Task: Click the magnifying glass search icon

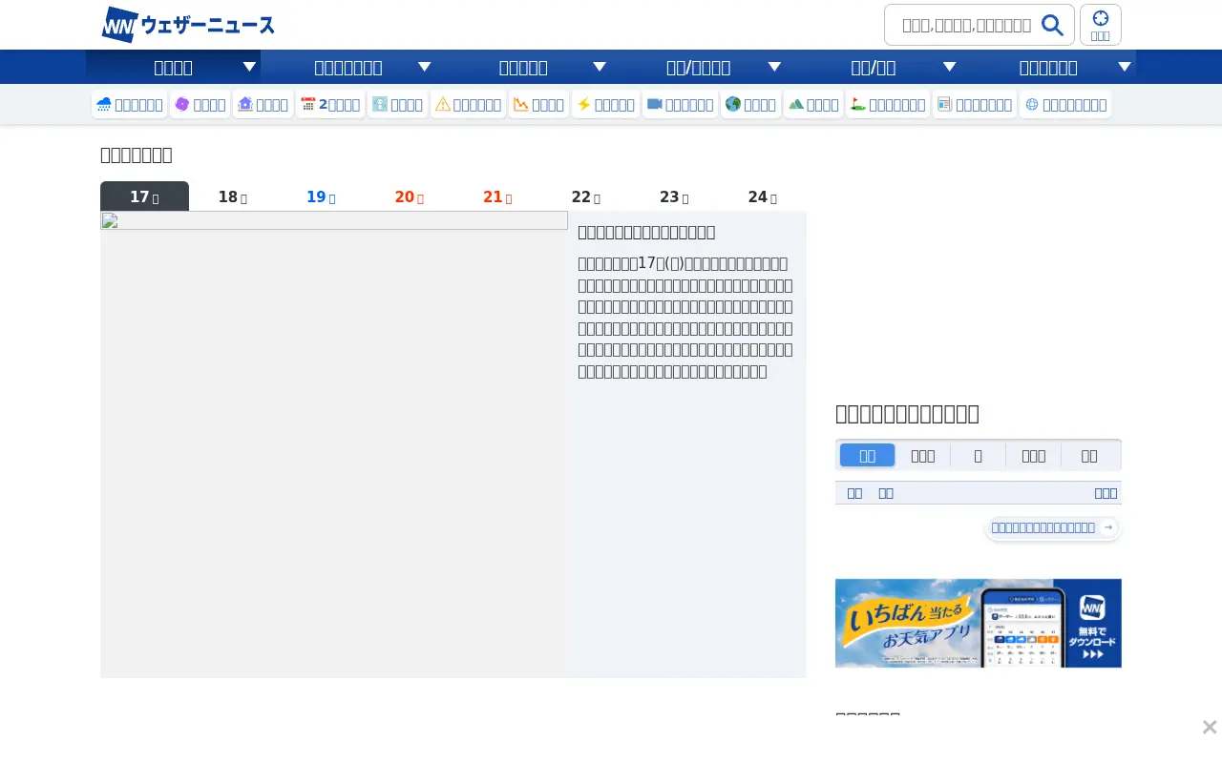Action: (1052, 26)
